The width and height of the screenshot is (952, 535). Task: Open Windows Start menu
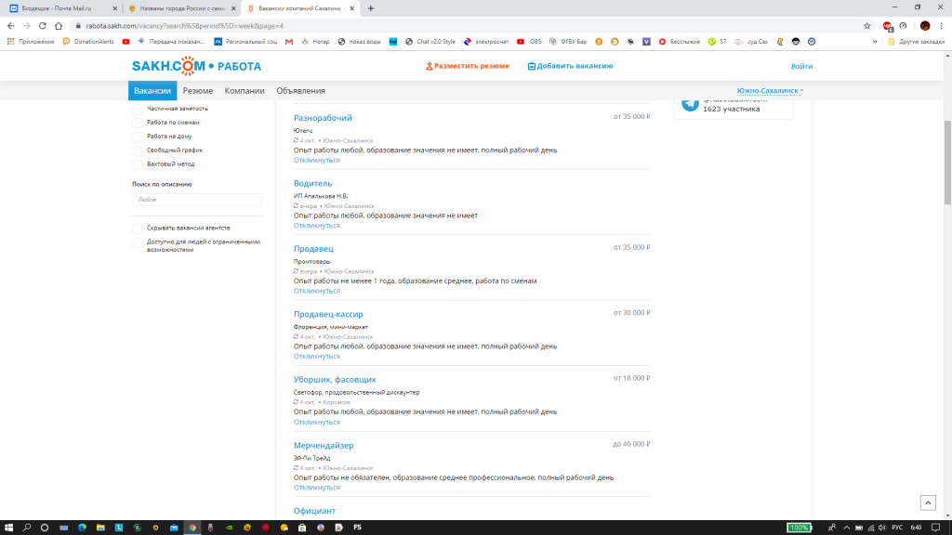pyautogui.click(x=7, y=528)
